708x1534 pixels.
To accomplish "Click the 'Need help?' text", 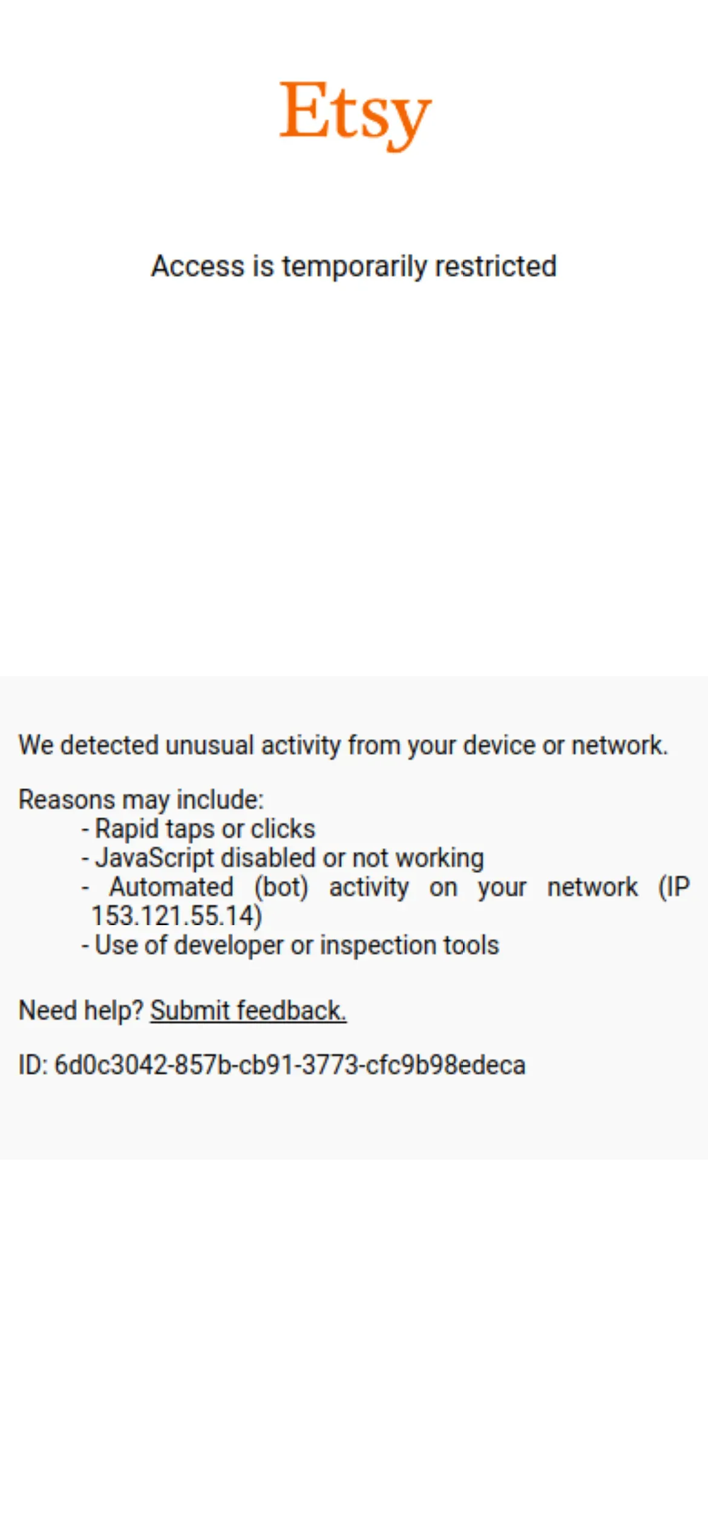I will pos(80,1010).
